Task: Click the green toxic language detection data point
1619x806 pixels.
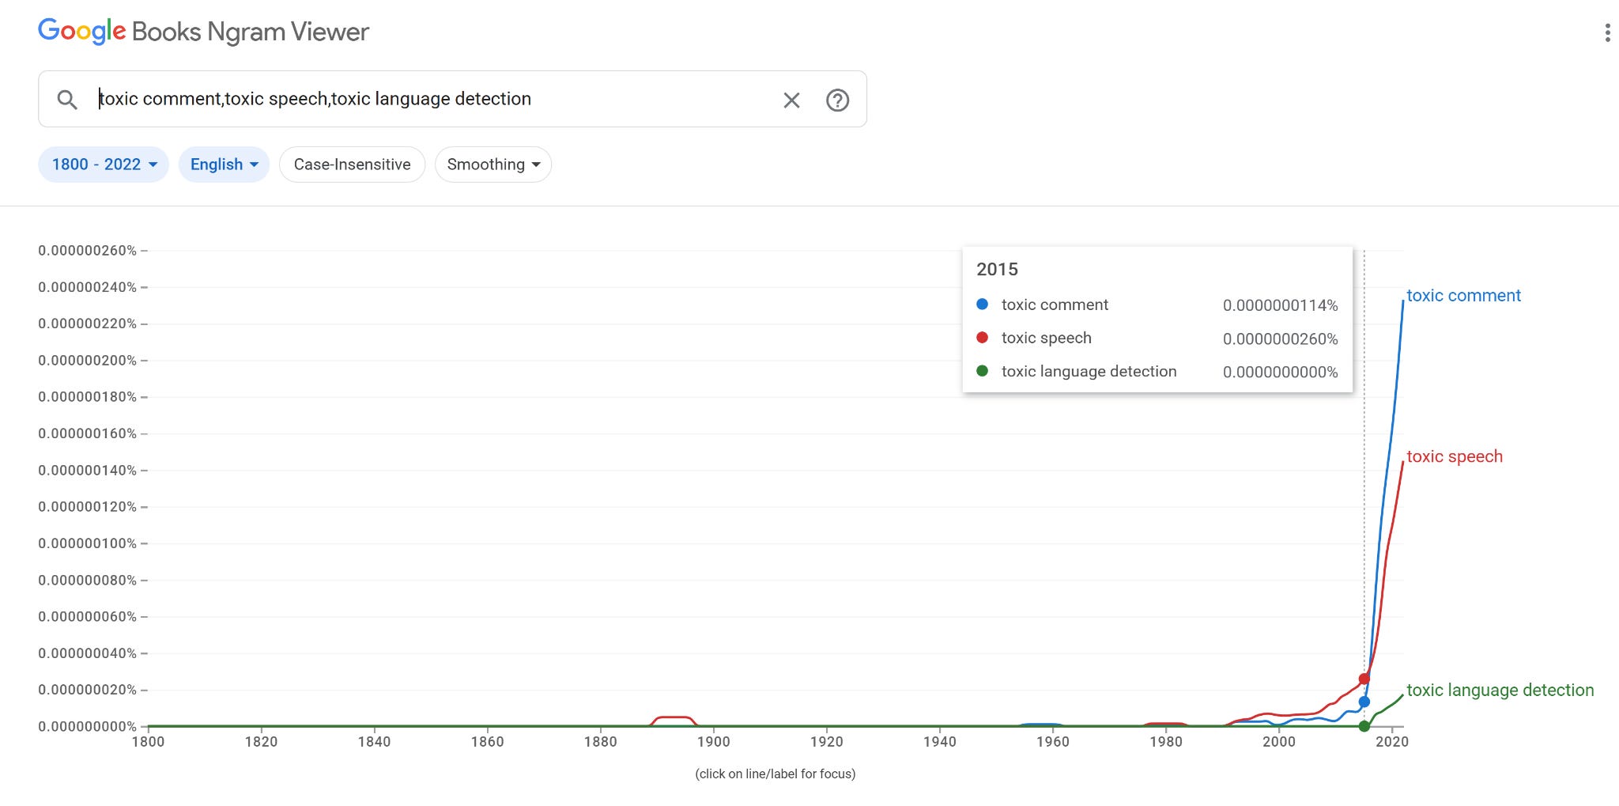Action: coord(1364,726)
